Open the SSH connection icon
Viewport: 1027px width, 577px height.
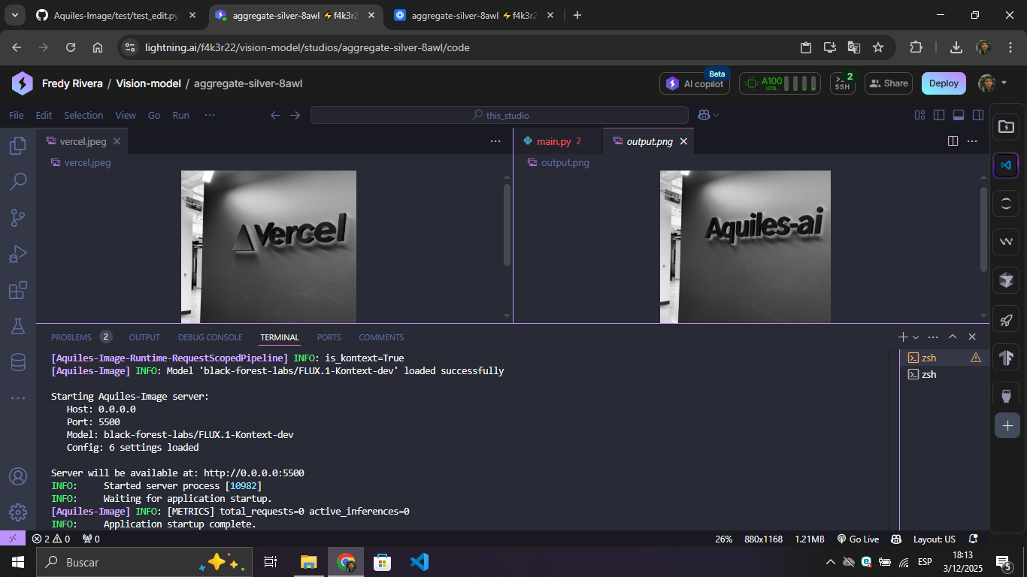point(842,83)
